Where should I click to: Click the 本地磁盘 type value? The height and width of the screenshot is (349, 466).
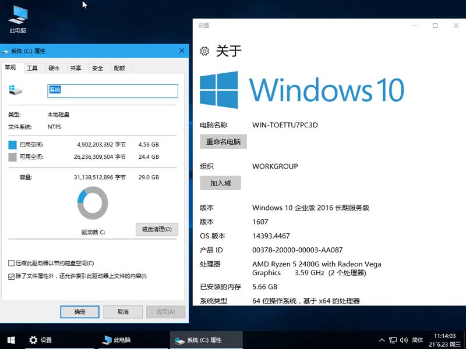(x=58, y=115)
